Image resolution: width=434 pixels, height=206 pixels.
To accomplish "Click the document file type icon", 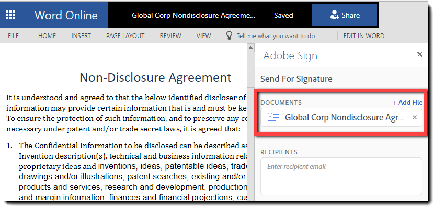I will pos(273,117).
